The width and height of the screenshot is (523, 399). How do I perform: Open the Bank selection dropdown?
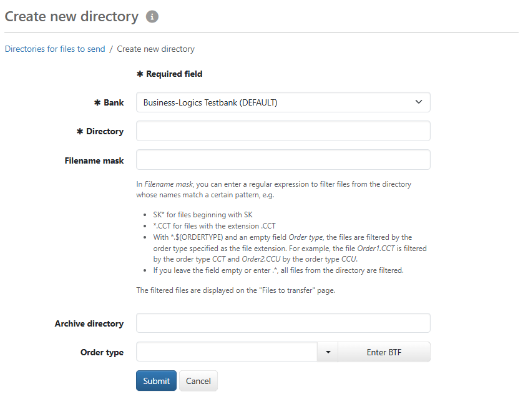(283, 102)
